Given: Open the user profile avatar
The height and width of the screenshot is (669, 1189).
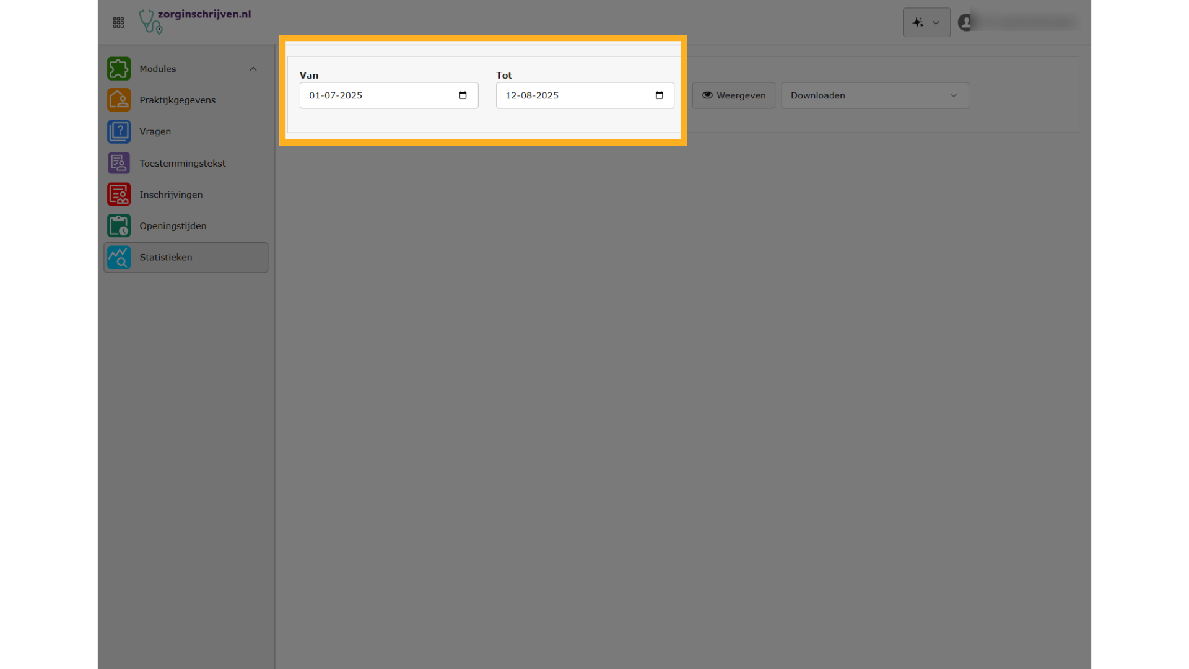Looking at the screenshot, I should pyautogui.click(x=965, y=23).
